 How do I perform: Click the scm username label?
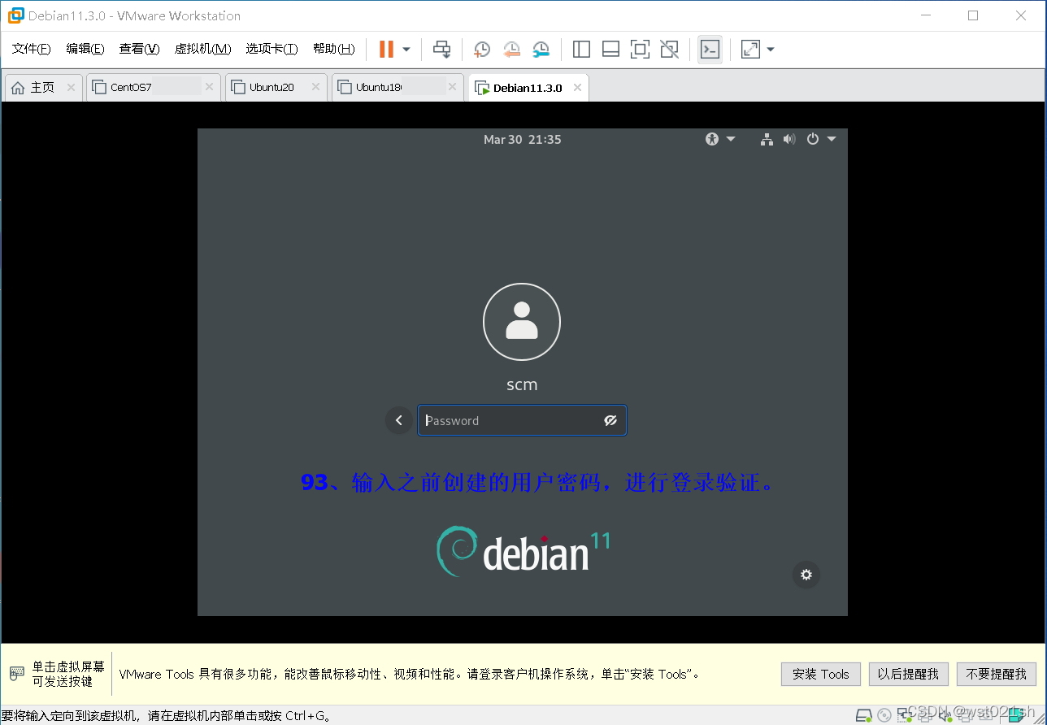click(x=522, y=384)
